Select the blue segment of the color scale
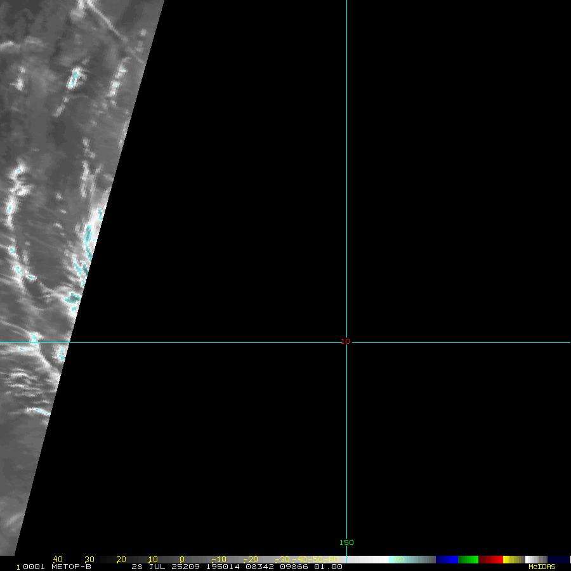The width and height of the screenshot is (571, 571). 447,560
